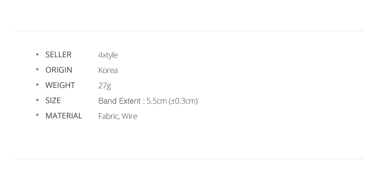The width and height of the screenshot is (381, 191).
Task: Click the (±0.3cm) tolerance text
Action: (x=183, y=101)
